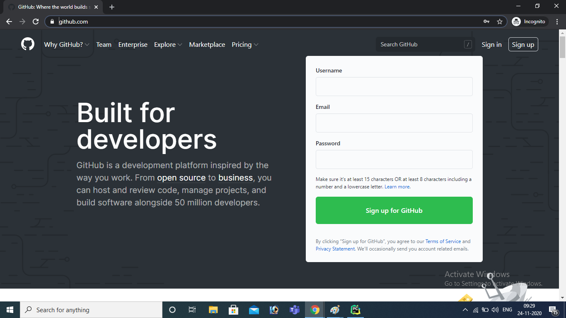
Task: Expand the Why GitHub? dropdown
Action: (x=67, y=44)
